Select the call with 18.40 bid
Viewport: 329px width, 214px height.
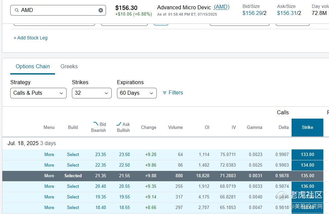pos(73,207)
